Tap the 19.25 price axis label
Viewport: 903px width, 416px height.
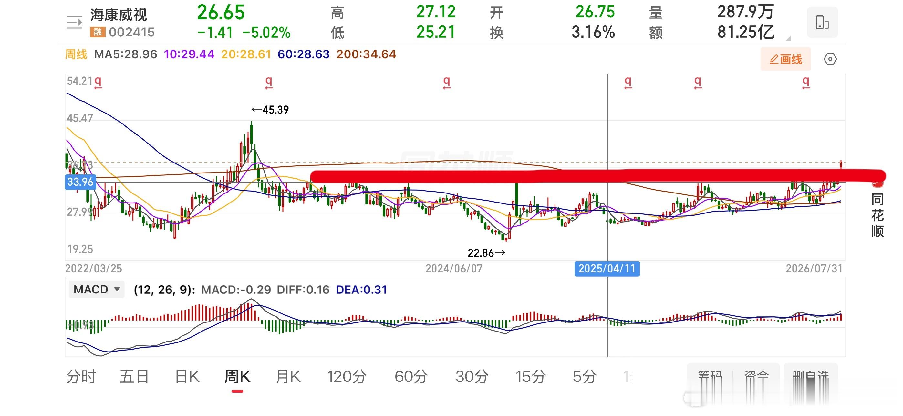click(80, 249)
